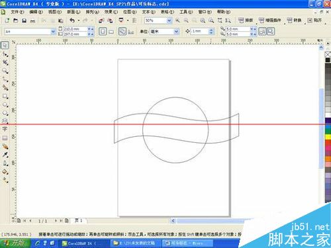The image size is (331, 248).
Task: Select the Eyedropper tool in the toolbox
Action: [x=5, y=155]
